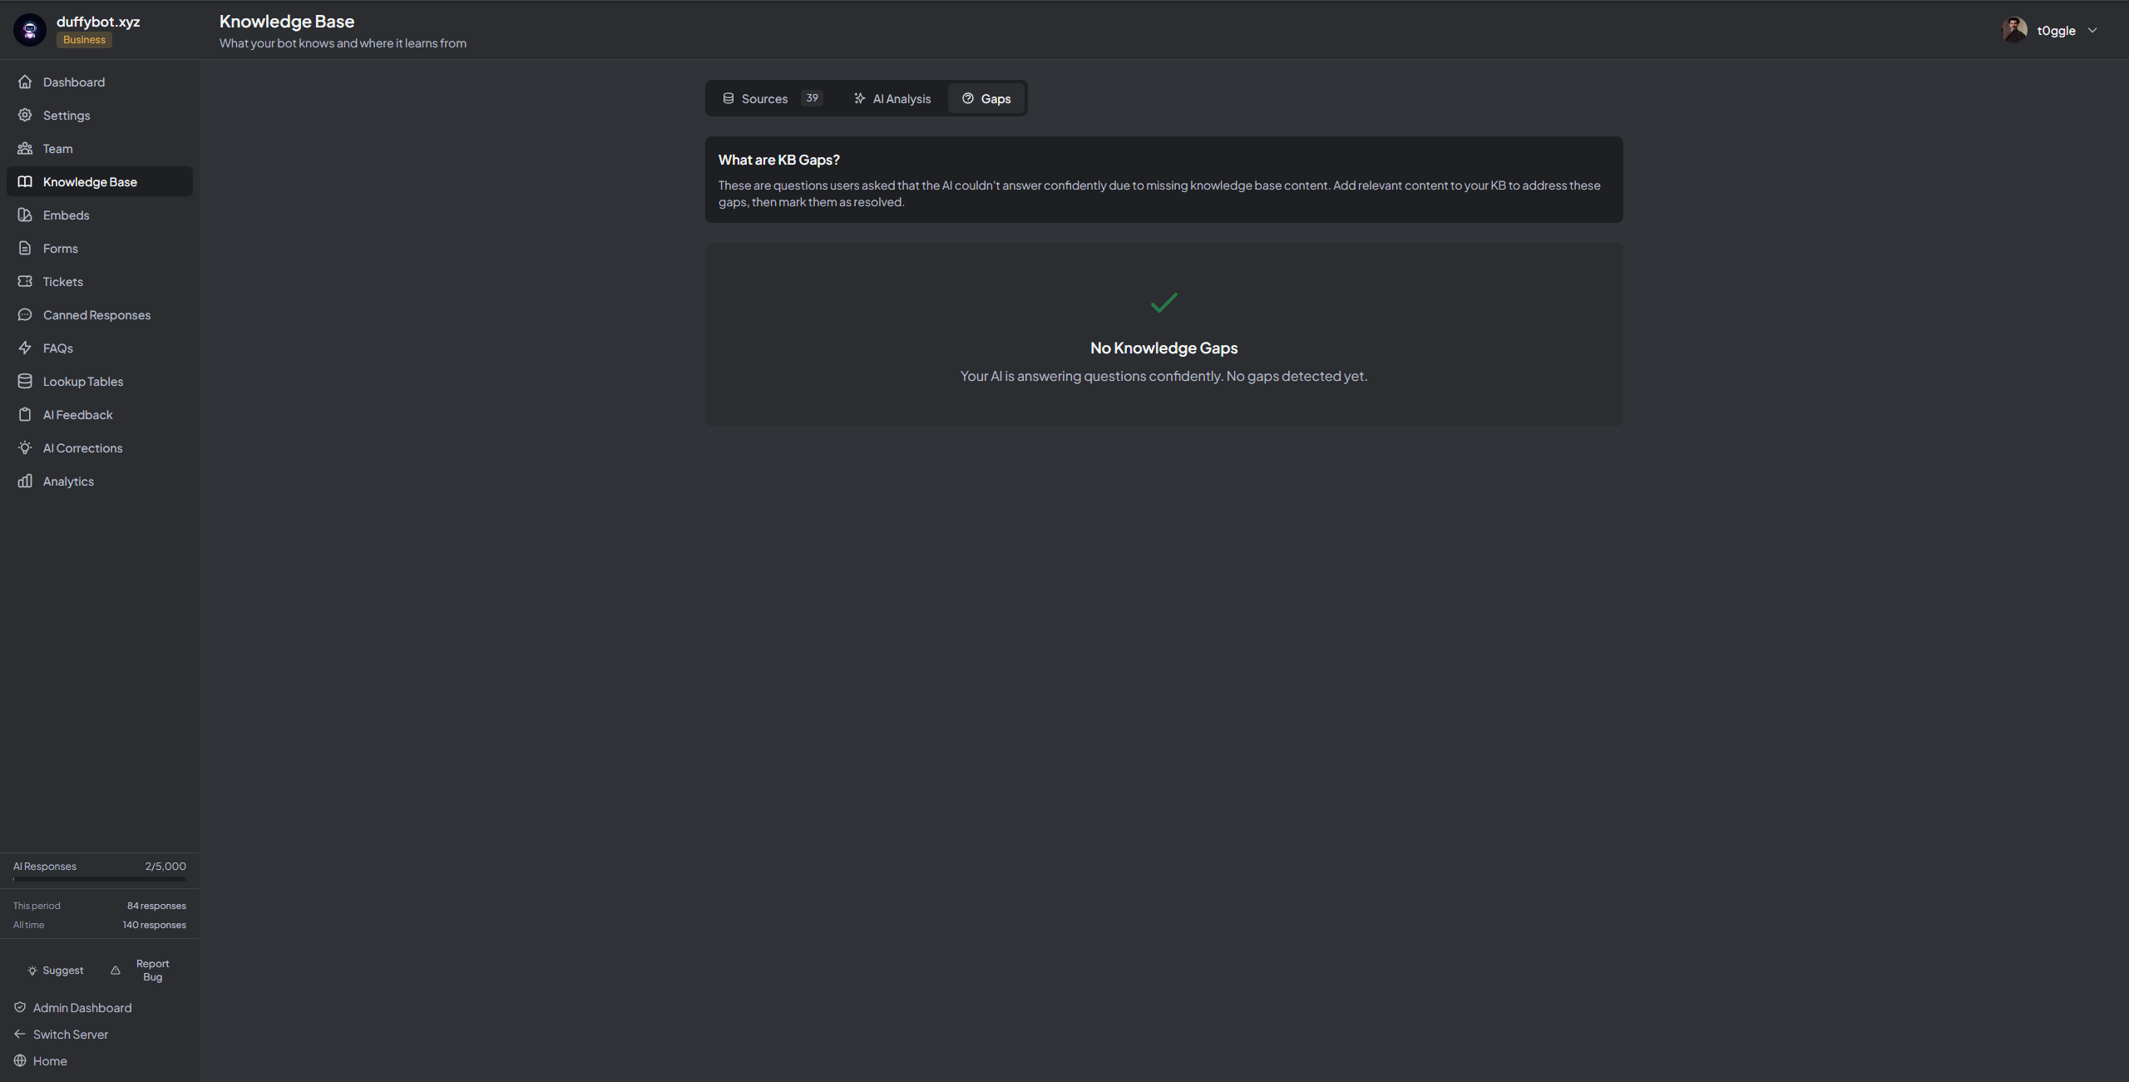Viewport: 2129px width, 1082px height.
Task: Click the Tickets icon in sidebar
Action: pos(25,281)
